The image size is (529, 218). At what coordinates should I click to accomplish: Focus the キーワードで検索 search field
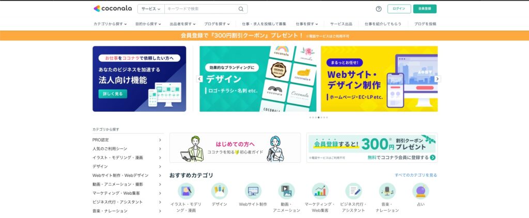click(x=201, y=9)
